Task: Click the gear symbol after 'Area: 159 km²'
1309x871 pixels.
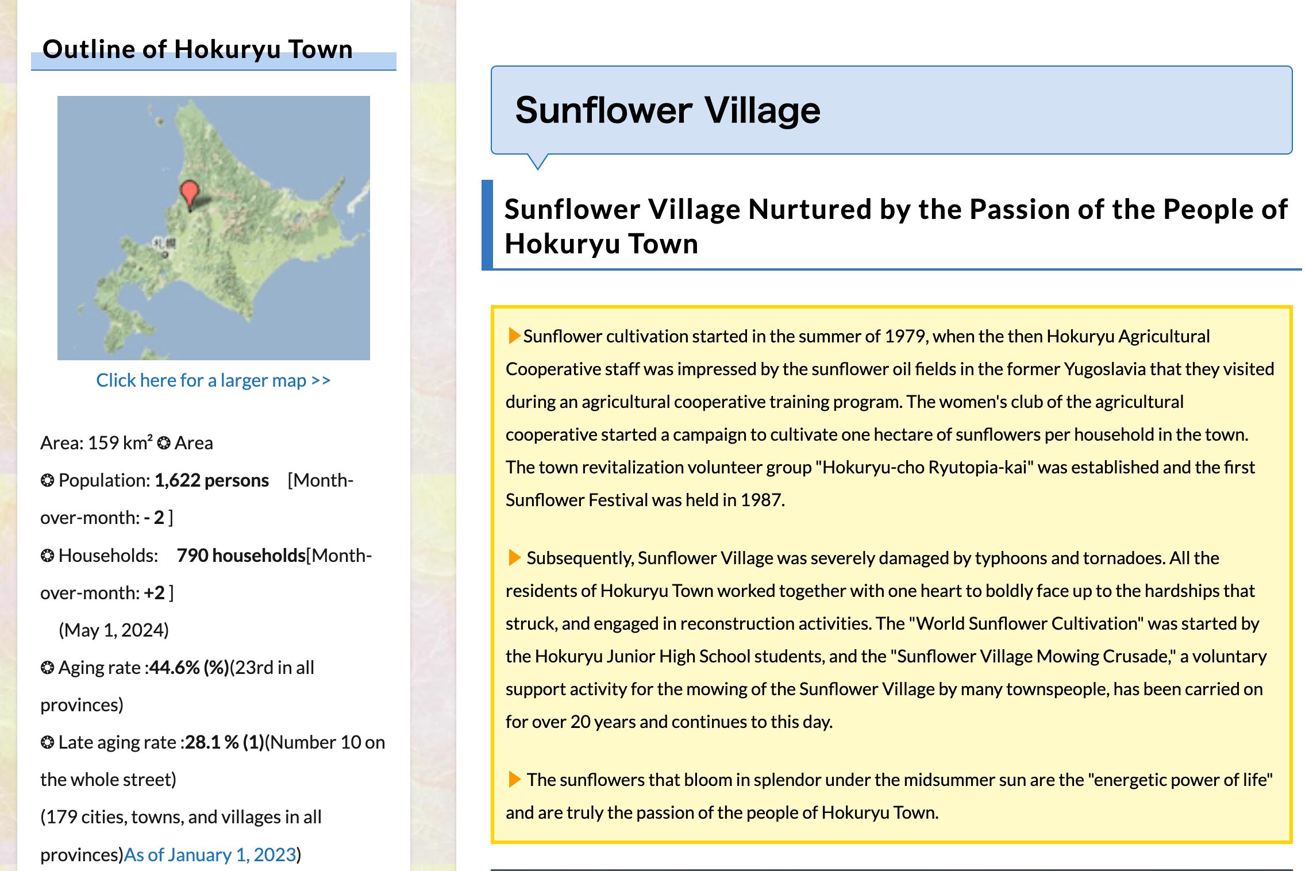Action: point(164,443)
